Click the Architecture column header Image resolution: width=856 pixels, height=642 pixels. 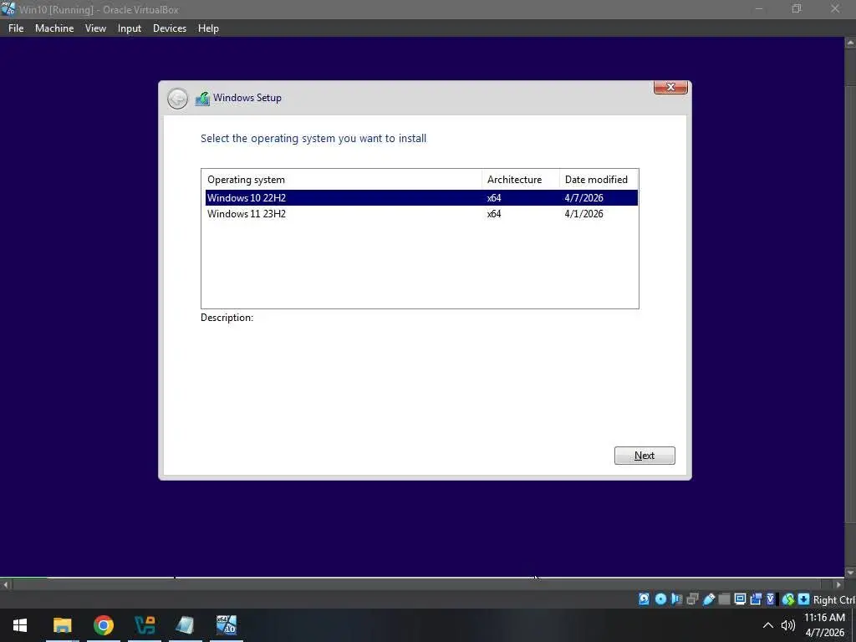tap(520, 180)
